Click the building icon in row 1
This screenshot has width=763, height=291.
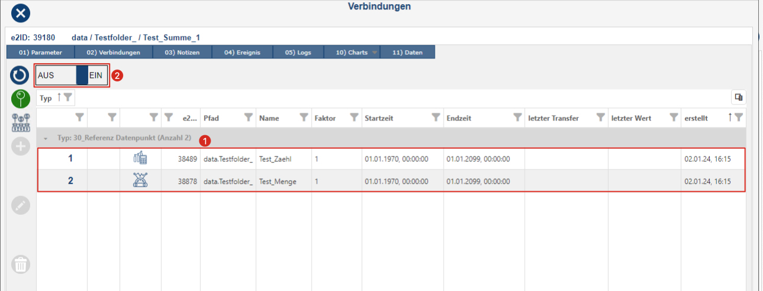point(140,158)
